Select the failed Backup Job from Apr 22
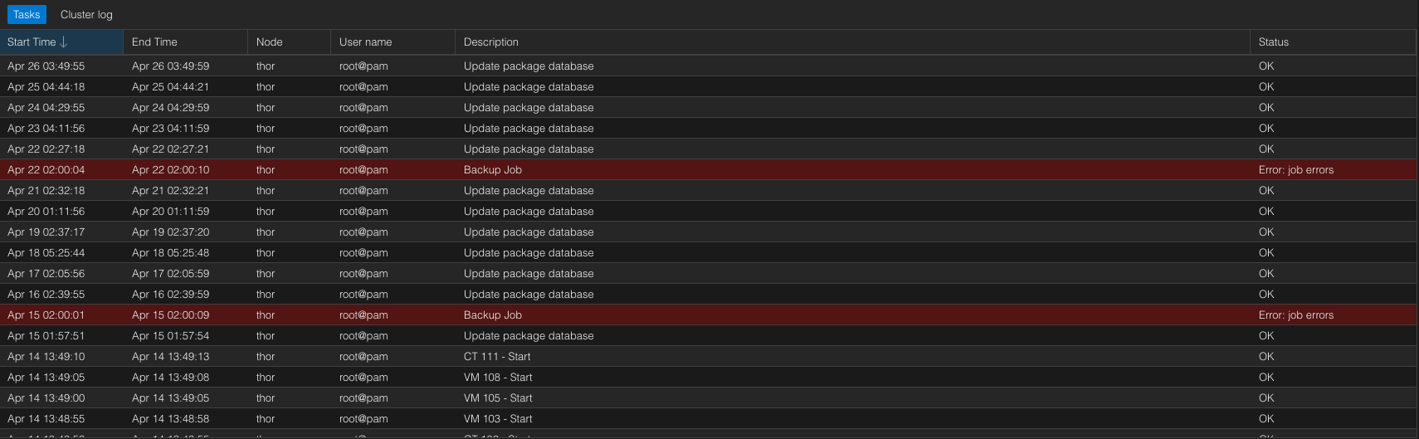This screenshot has width=1419, height=439. click(493, 170)
